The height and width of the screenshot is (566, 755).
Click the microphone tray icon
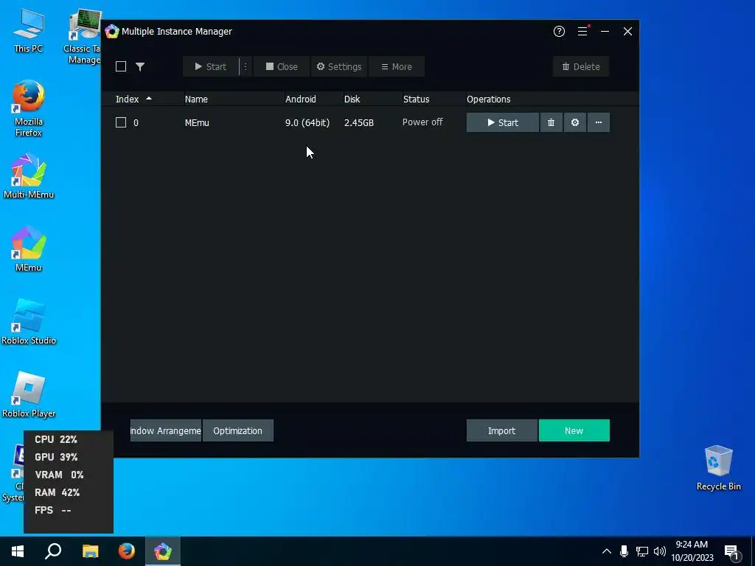tap(624, 551)
